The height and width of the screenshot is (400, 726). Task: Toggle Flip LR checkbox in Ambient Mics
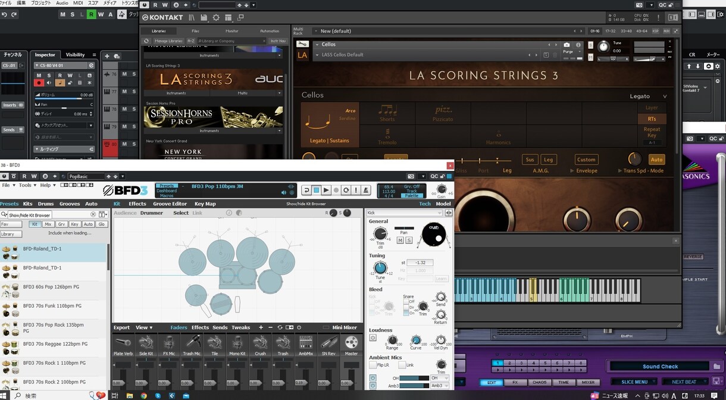point(373,365)
